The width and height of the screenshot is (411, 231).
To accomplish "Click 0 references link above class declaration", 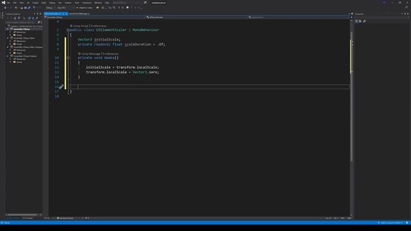I will pyautogui.click(x=98, y=26).
